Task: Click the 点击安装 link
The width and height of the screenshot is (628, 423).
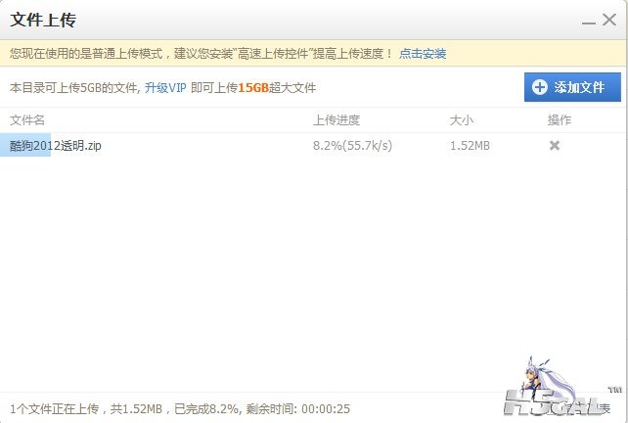Action: point(423,53)
